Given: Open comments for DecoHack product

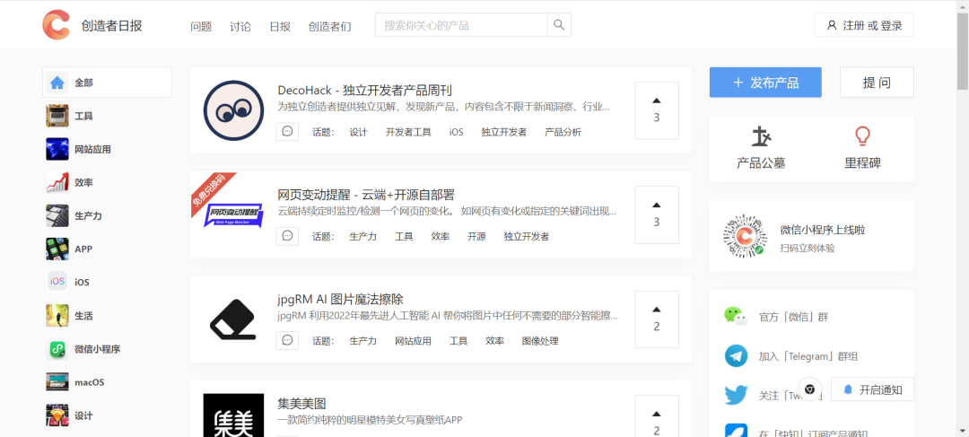Looking at the screenshot, I should (x=287, y=132).
